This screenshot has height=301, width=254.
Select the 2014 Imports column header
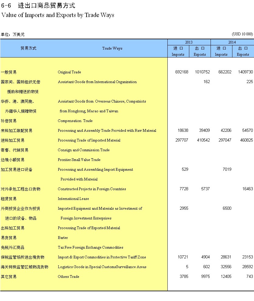(221, 51)
